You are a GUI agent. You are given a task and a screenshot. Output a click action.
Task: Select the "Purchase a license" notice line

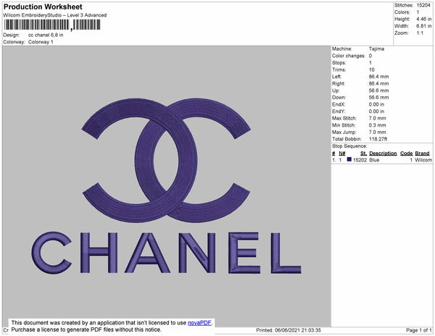pos(86,329)
